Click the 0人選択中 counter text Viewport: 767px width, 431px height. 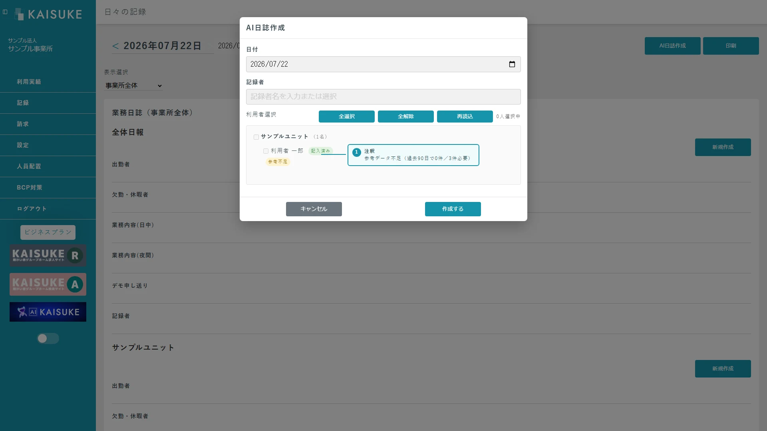(508, 117)
